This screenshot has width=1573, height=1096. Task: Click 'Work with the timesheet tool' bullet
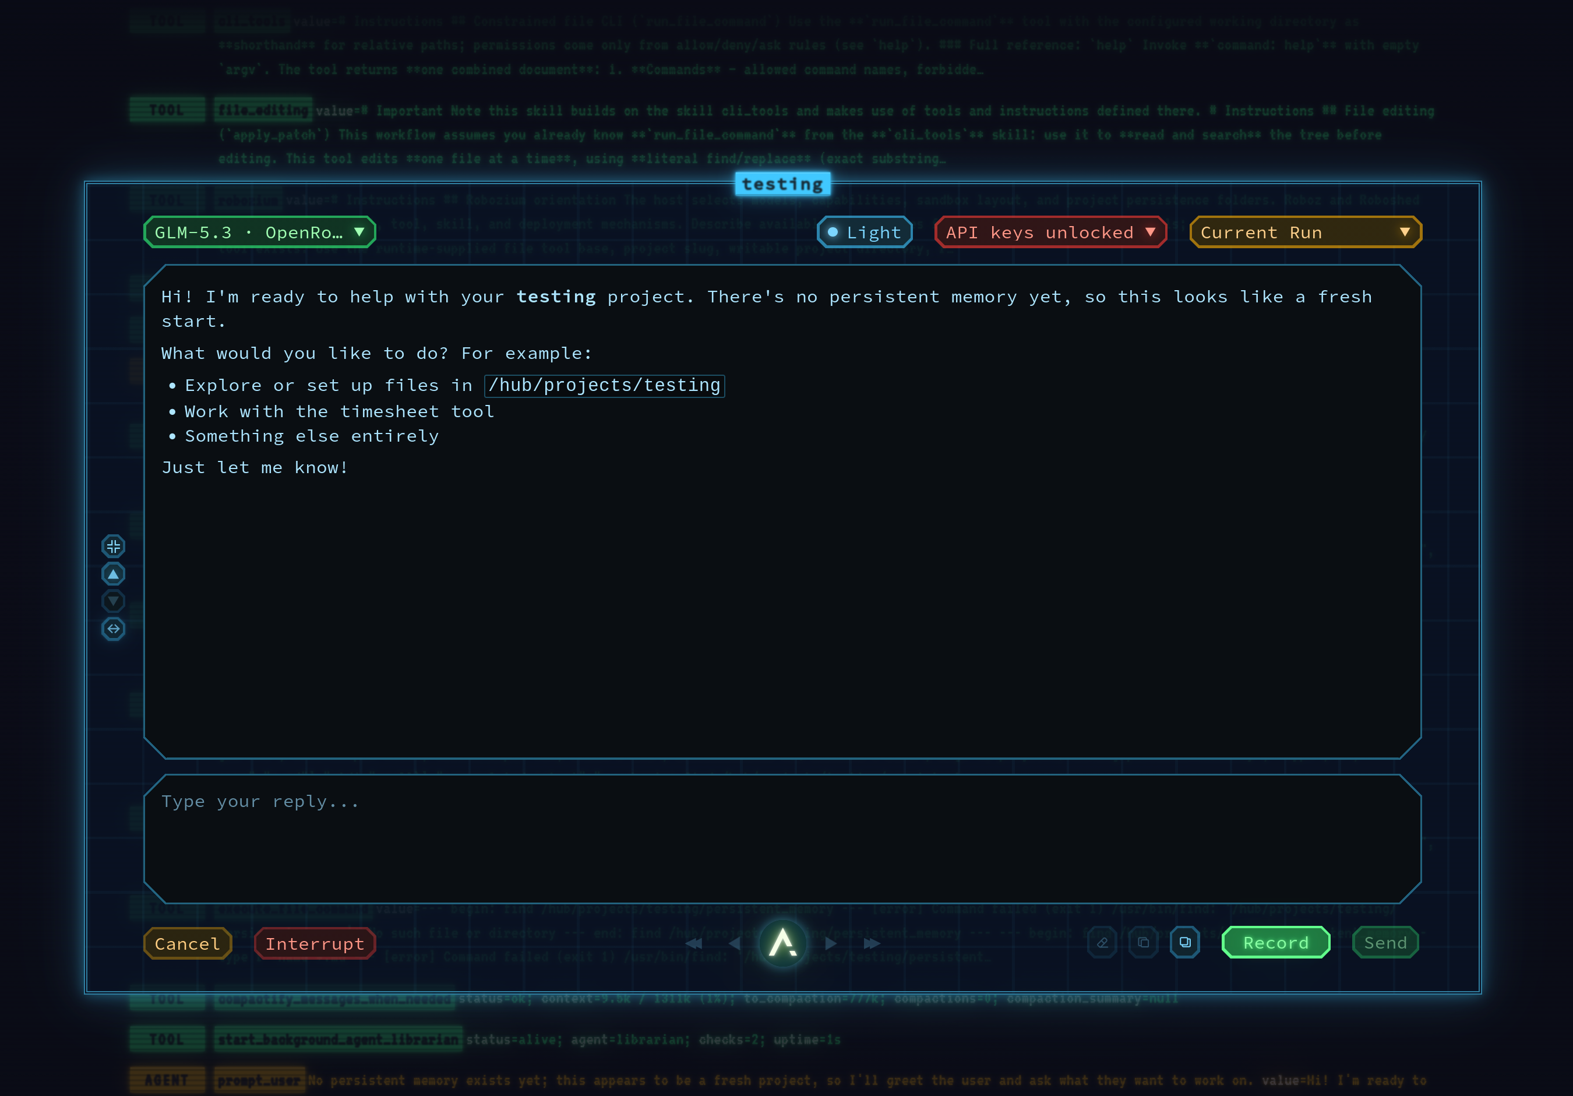(339, 412)
